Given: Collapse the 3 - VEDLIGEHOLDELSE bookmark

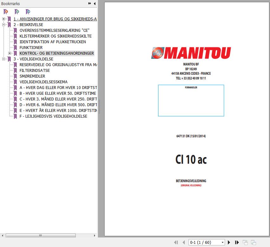Looking at the screenshot, I should coord(3,59).
